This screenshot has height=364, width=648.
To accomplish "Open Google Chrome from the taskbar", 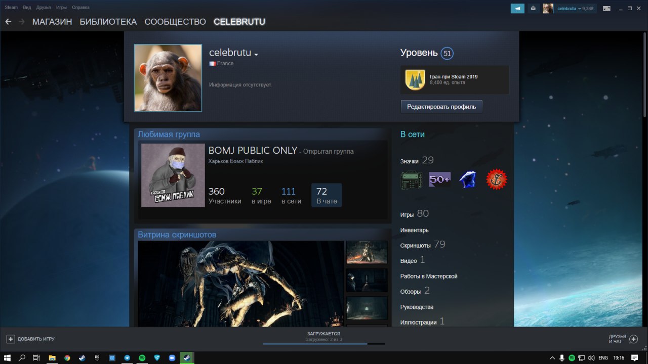I will click(67, 357).
